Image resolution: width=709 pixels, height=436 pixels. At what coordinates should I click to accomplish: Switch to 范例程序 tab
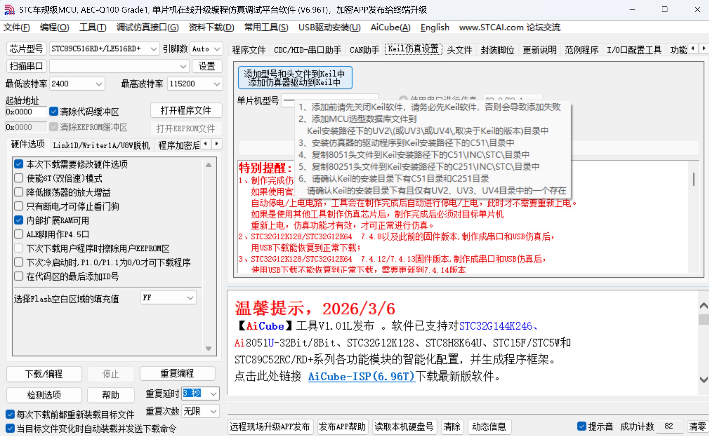581,50
